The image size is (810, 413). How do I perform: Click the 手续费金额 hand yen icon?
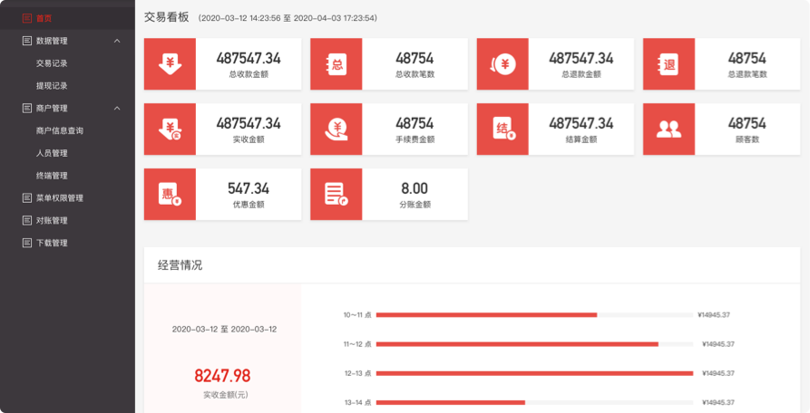coord(337,130)
